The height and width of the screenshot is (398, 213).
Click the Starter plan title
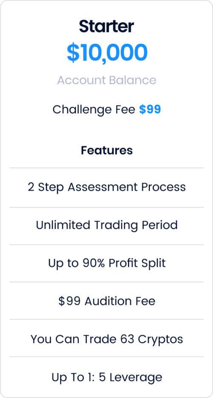pyautogui.click(x=106, y=26)
